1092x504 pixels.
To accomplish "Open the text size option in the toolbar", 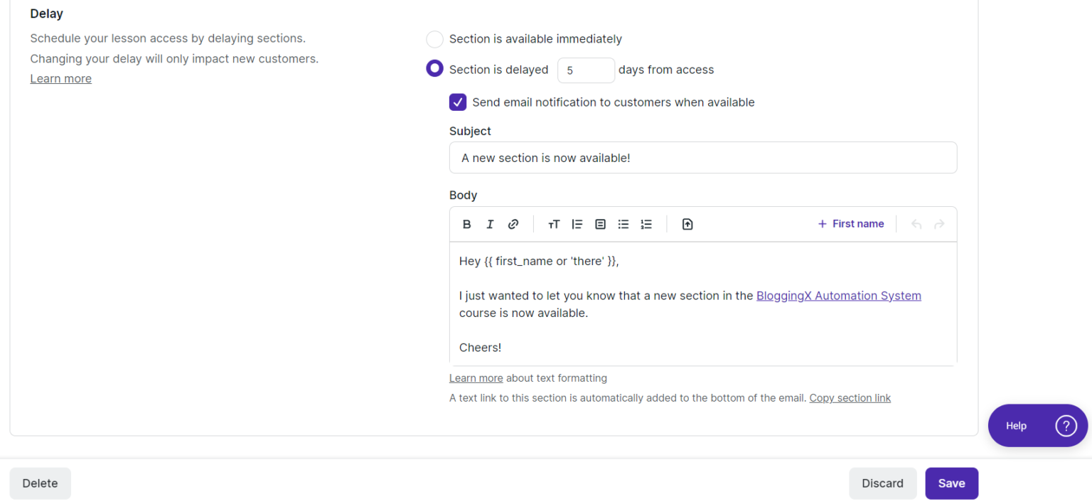I will click(554, 224).
